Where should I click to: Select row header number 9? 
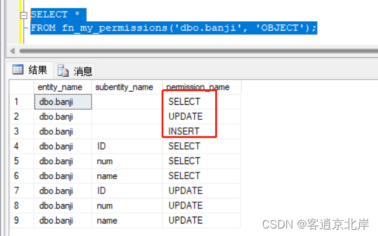pyautogui.click(x=22, y=220)
